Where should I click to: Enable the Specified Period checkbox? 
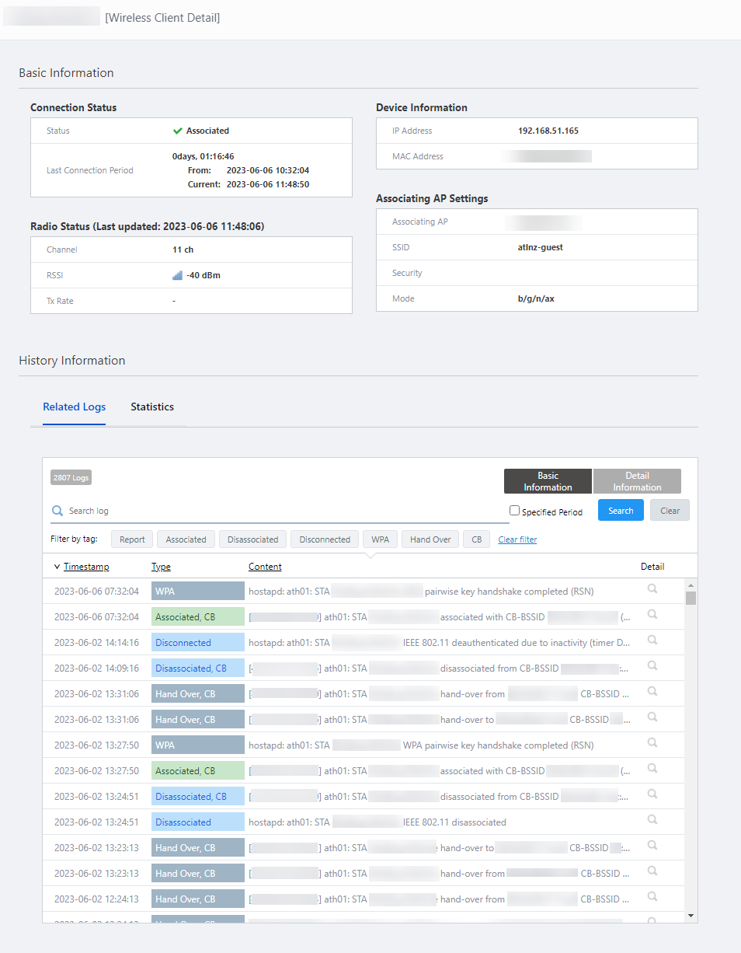click(x=514, y=511)
